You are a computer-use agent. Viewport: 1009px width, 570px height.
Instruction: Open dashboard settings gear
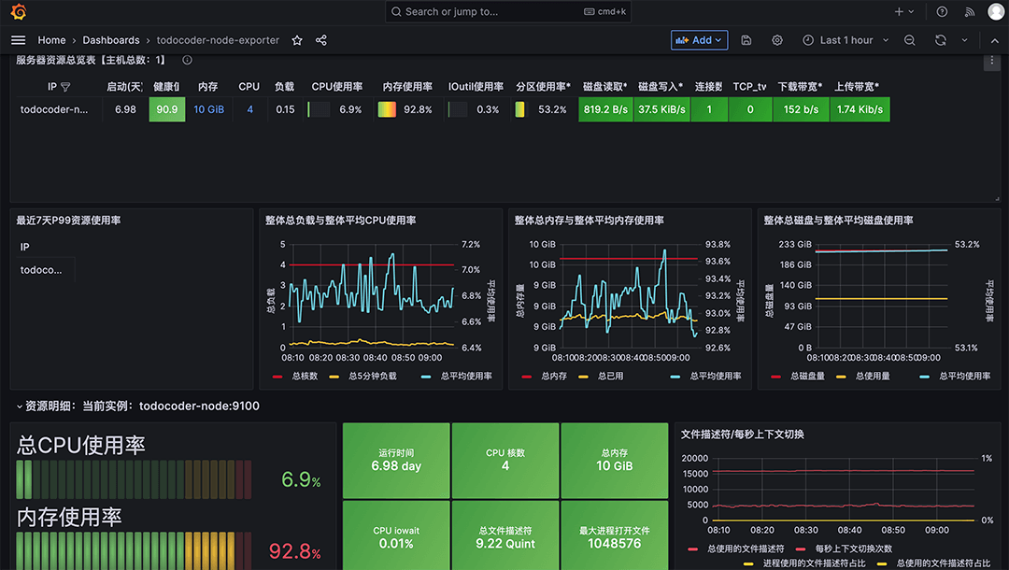(776, 40)
